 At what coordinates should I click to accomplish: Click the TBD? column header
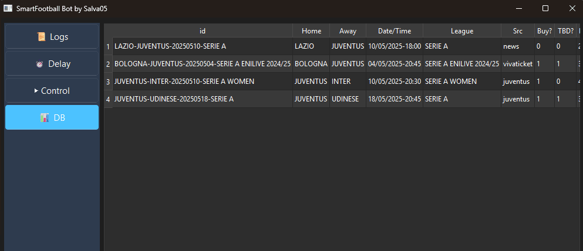pos(565,31)
